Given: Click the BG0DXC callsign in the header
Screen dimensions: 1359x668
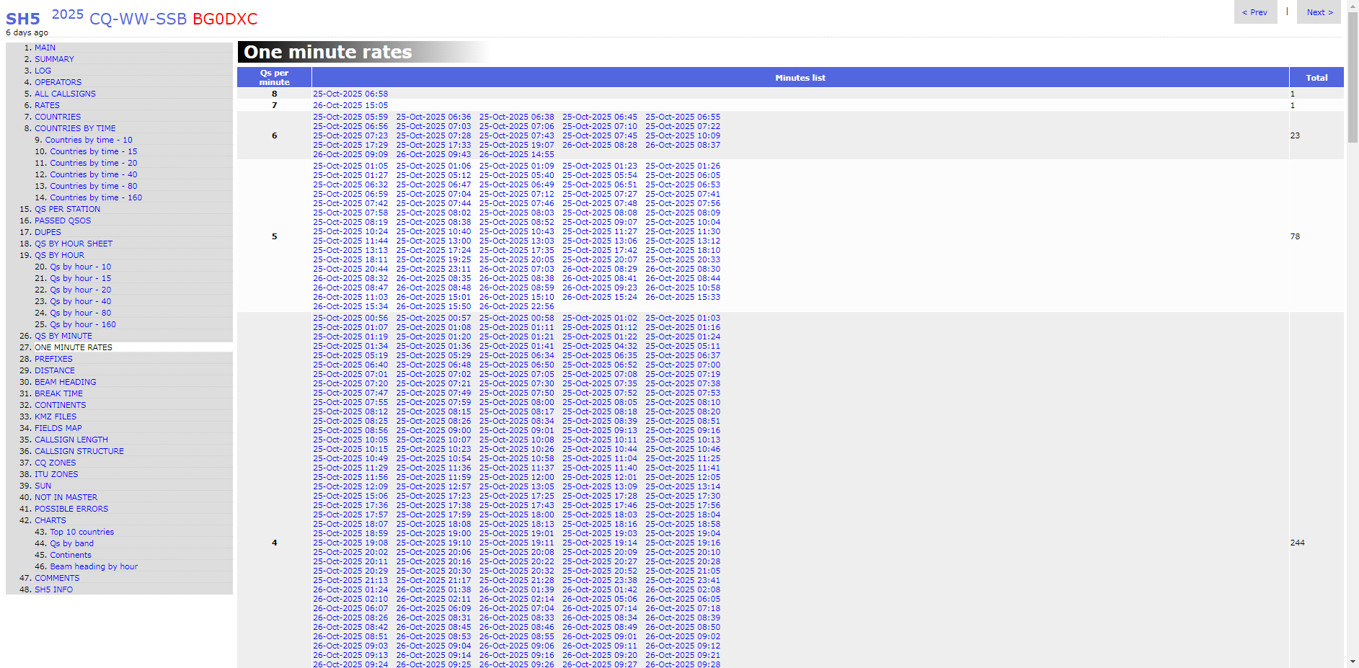Looking at the screenshot, I should pos(225,19).
